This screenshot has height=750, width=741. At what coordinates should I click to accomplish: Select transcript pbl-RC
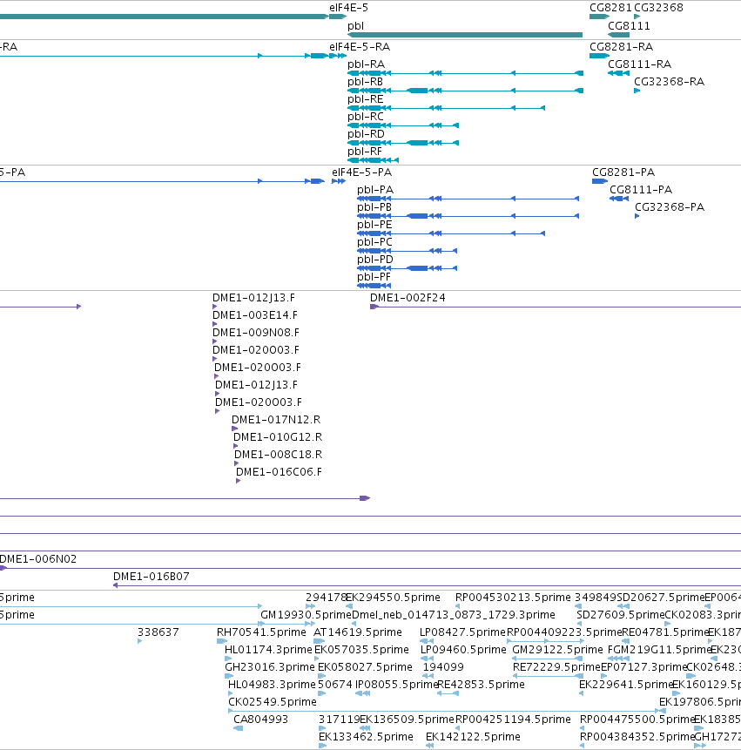click(403, 125)
